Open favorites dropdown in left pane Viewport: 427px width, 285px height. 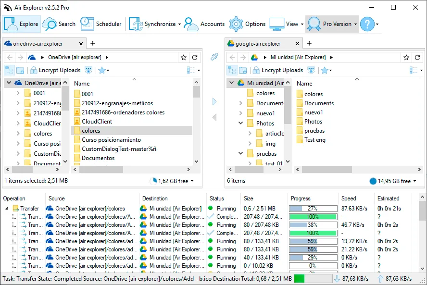pyautogui.click(x=104, y=70)
